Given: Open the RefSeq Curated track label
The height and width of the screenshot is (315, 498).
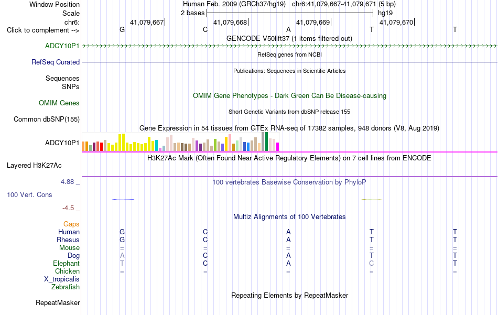Looking at the screenshot, I should [56, 62].
